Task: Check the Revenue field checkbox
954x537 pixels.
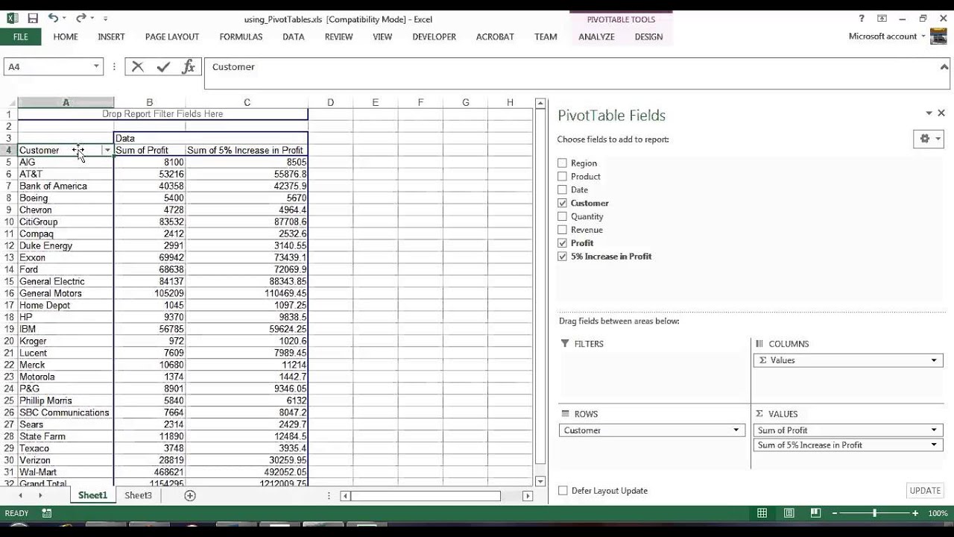Action: tap(563, 230)
